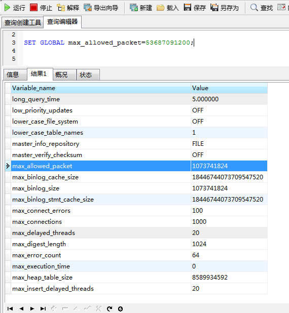Screen dimensions: 289x313
Task: Click in SQL editor line 3 statement
Action: (x=109, y=43)
